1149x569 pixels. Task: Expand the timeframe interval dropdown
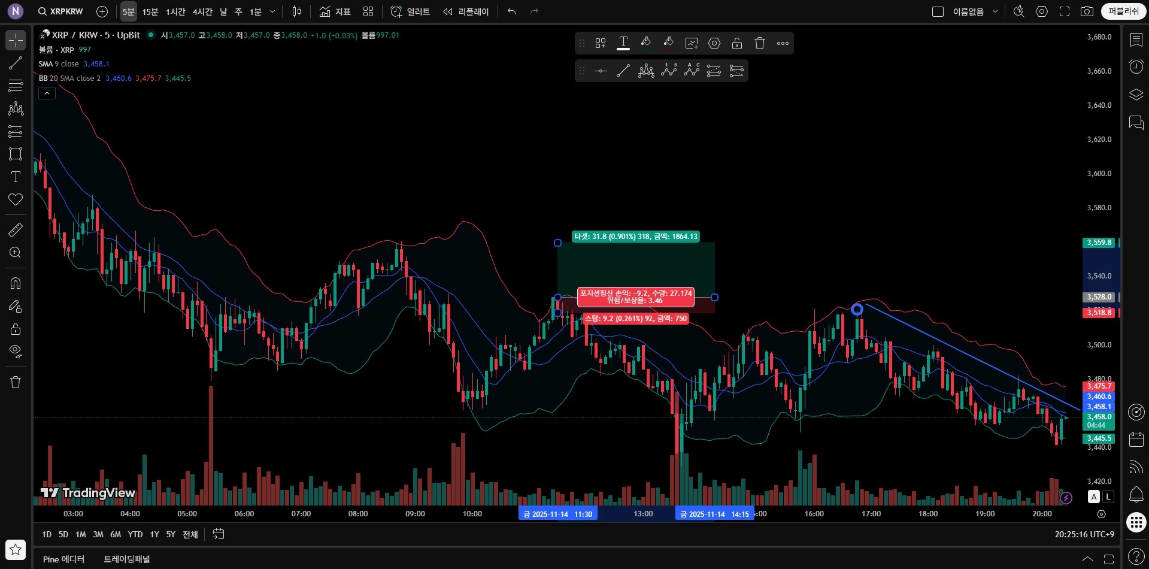(273, 11)
